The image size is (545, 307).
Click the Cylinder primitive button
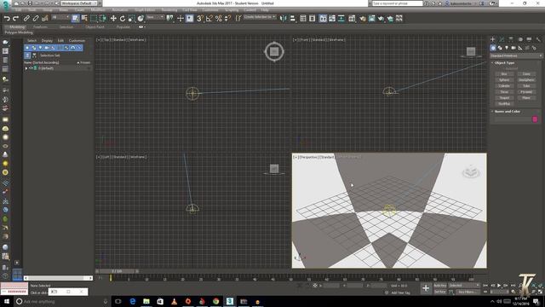tap(504, 86)
